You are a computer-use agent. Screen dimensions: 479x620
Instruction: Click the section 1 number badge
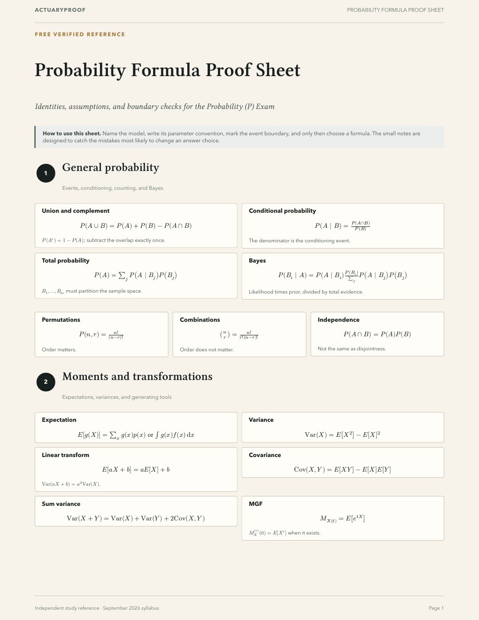click(46, 173)
